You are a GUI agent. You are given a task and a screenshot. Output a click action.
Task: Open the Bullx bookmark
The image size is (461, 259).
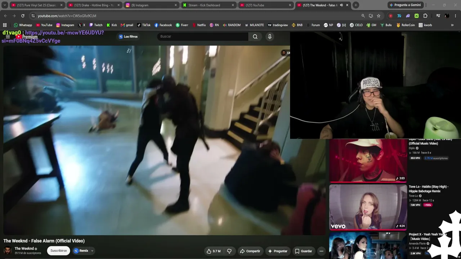pyautogui.click(x=386, y=25)
